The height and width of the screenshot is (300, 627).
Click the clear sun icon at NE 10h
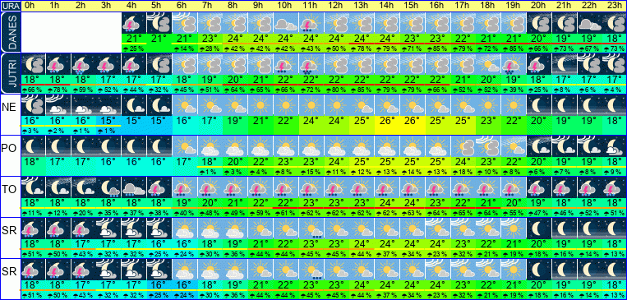(286, 105)
